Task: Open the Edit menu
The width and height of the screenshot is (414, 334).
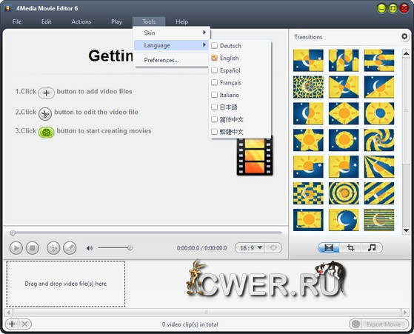Action: (46, 21)
